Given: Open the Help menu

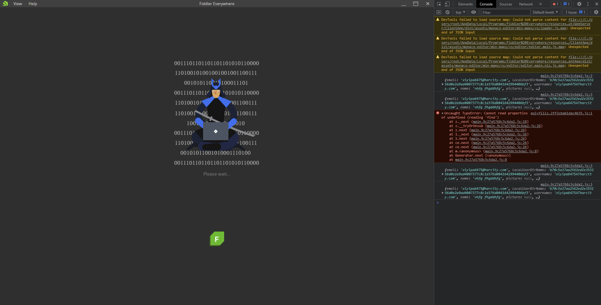Looking at the screenshot, I should coord(33,4).
